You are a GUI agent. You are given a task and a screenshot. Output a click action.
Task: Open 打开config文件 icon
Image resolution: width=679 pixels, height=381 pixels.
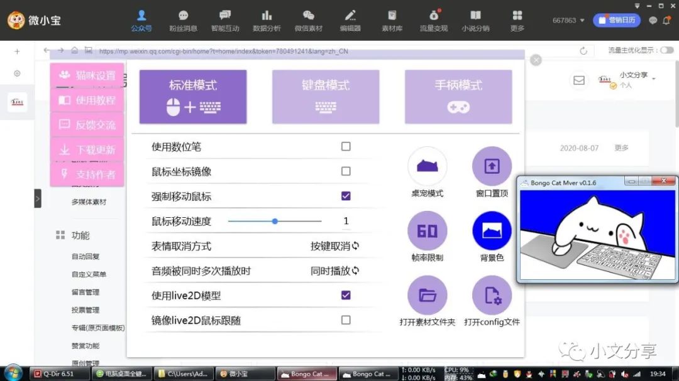click(x=492, y=295)
